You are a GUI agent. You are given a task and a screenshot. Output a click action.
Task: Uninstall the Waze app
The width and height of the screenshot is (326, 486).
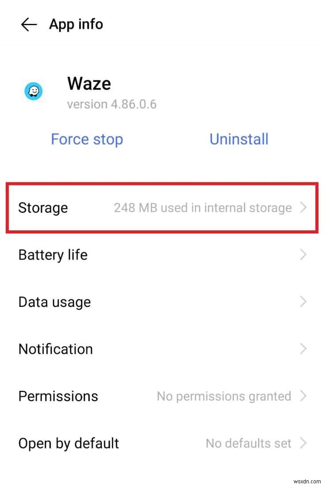pyautogui.click(x=239, y=139)
